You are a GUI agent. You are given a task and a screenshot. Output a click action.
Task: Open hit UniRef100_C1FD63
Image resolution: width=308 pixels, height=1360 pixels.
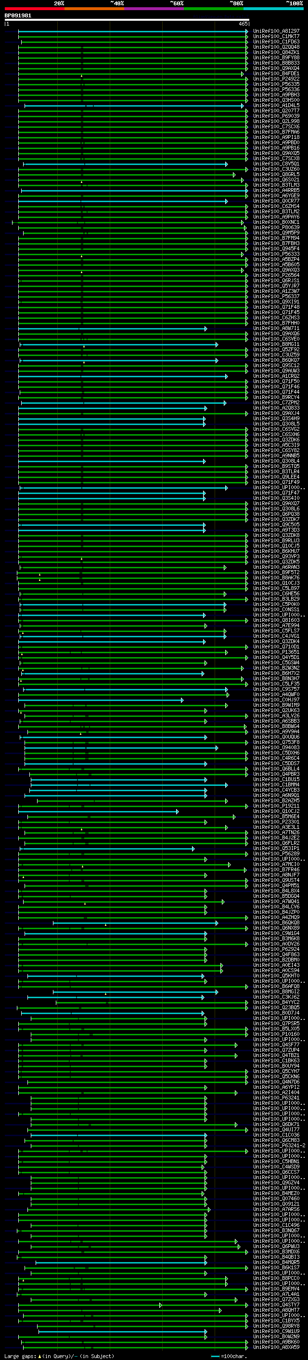coord(276,42)
